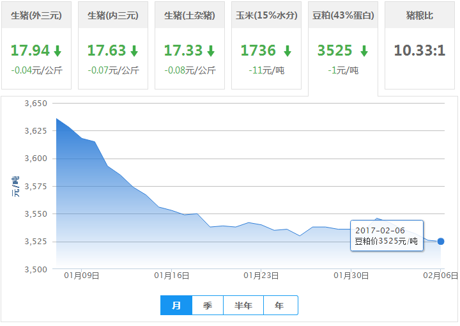
Task: Click the -11元/吨 change text
Action: [266, 70]
